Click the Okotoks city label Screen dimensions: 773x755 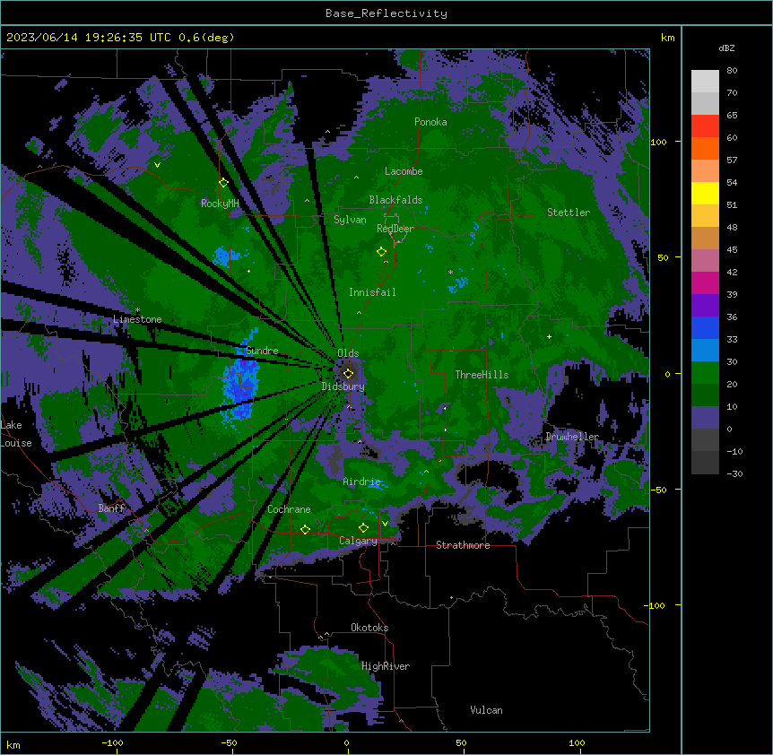[369, 628]
